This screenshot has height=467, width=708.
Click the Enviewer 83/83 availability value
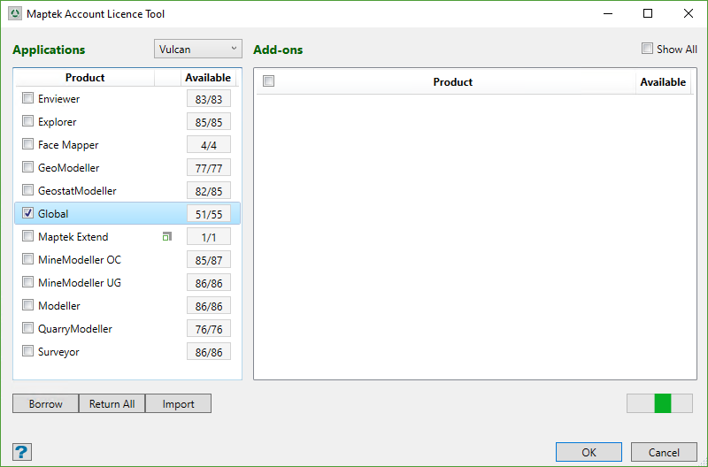[x=209, y=99]
